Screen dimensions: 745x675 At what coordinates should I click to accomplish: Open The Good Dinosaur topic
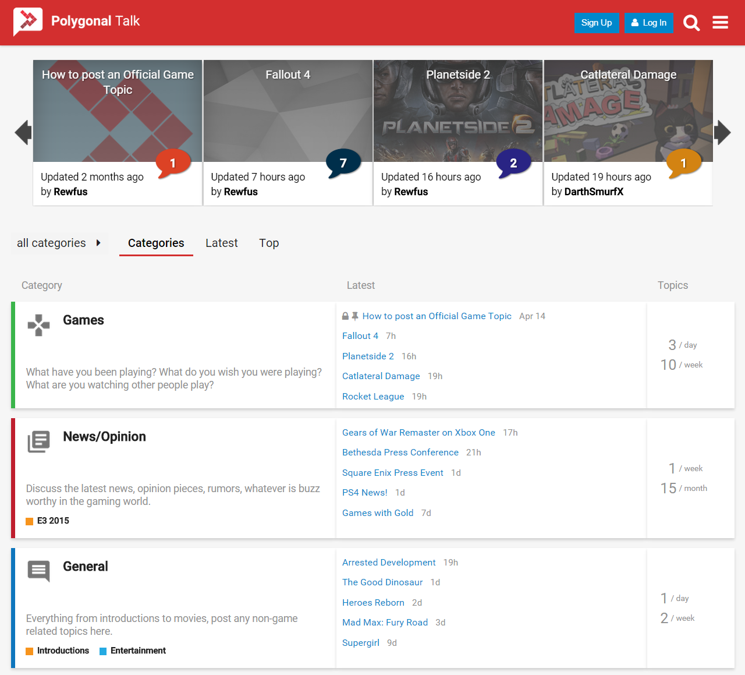[x=382, y=582]
